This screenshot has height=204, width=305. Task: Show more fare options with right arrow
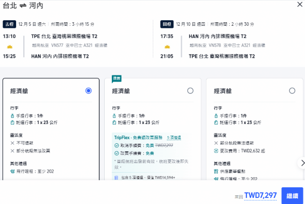302,163
